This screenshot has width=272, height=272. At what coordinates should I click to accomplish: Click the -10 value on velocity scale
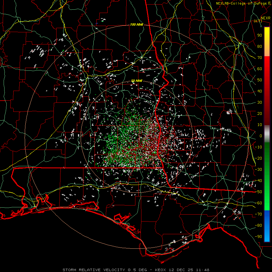(258, 147)
